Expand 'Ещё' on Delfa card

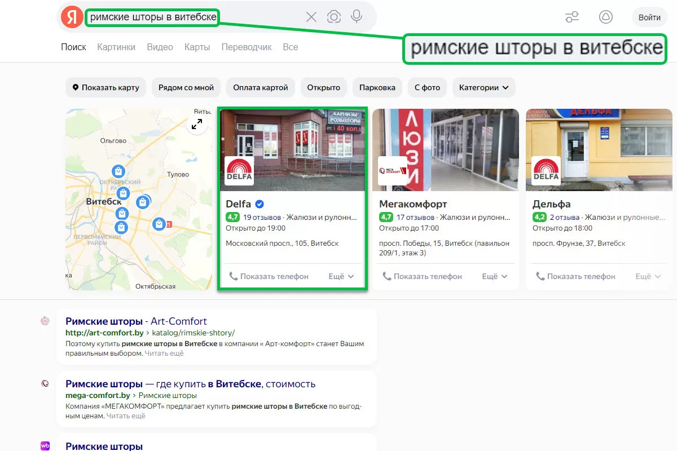[341, 276]
